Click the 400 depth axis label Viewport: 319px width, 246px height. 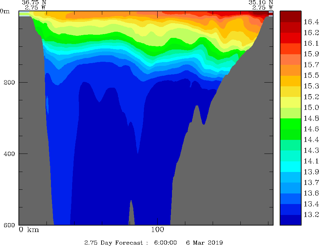9,154
